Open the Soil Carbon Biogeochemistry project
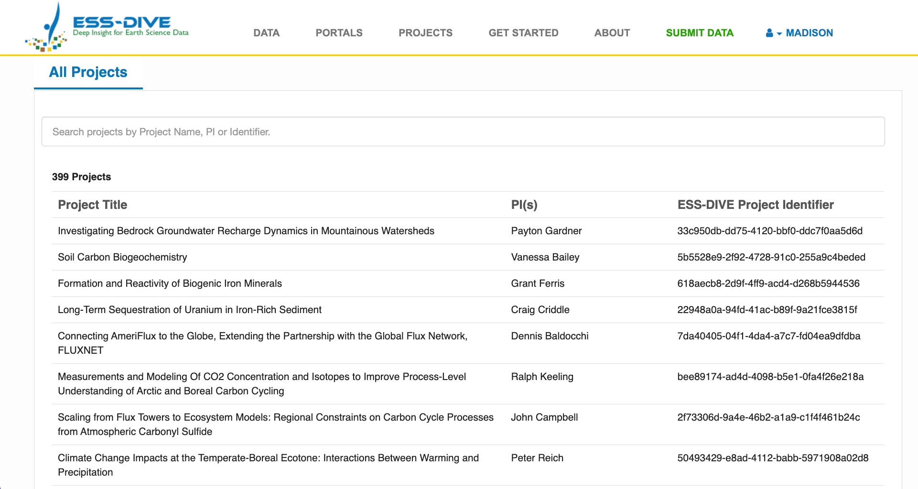Image resolution: width=918 pixels, height=489 pixels. (122, 257)
